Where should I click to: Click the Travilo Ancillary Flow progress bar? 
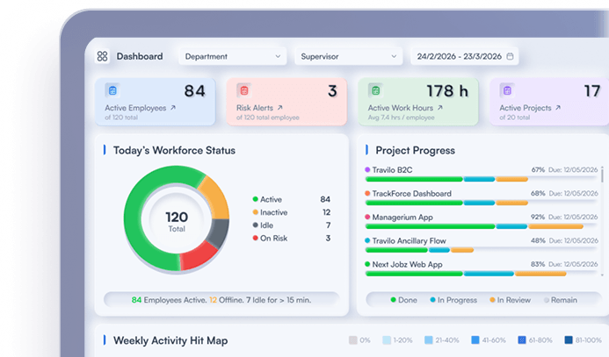(x=481, y=250)
